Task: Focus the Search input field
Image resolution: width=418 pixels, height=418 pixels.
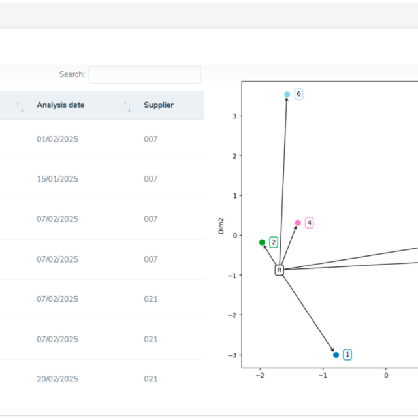Action: pyautogui.click(x=144, y=74)
